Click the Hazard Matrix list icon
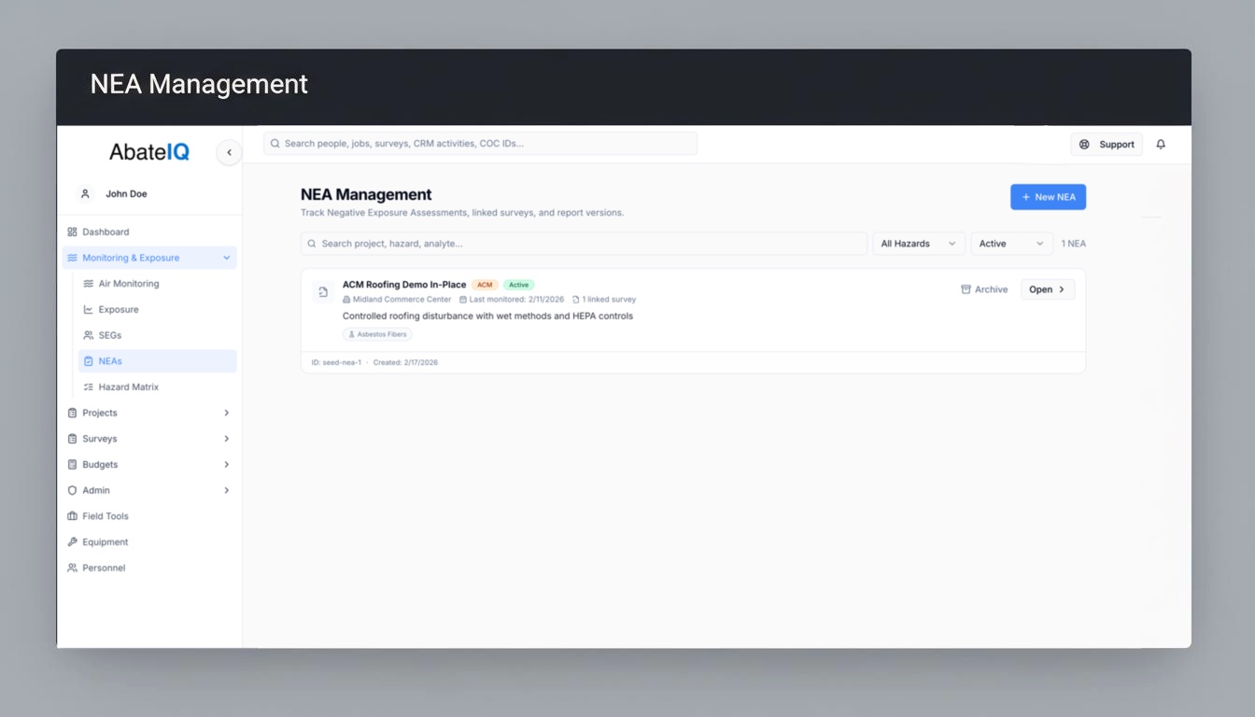Image resolution: width=1255 pixels, height=717 pixels. 89,387
